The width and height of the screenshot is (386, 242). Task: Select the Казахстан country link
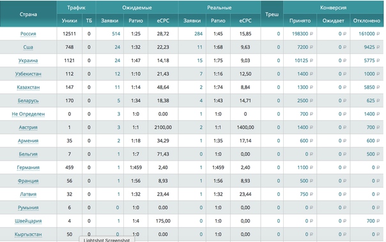click(28, 87)
